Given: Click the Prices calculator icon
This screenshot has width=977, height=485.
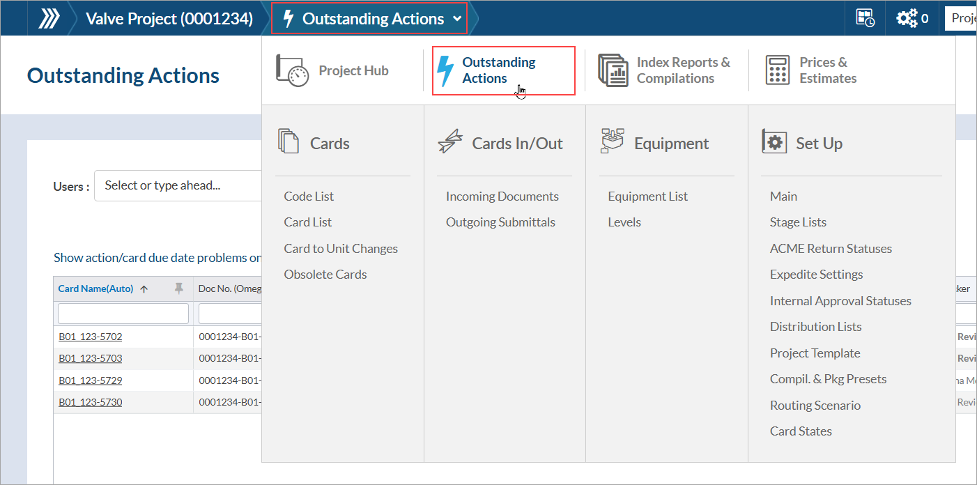Looking at the screenshot, I should (x=777, y=70).
